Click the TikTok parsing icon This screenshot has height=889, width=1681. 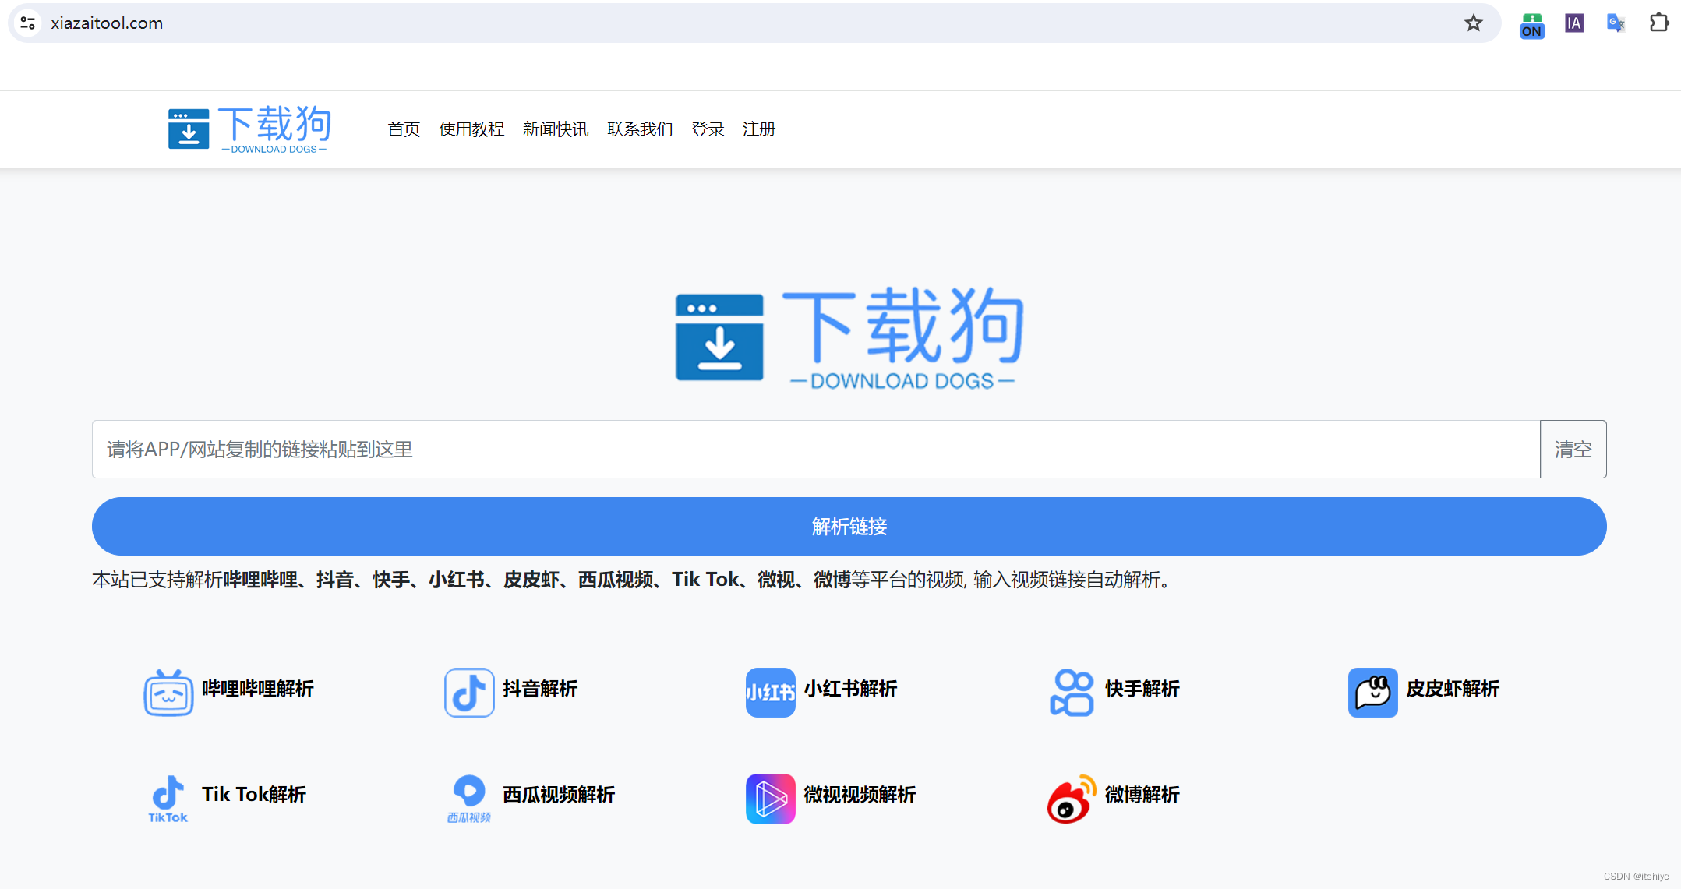(x=168, y=798)
